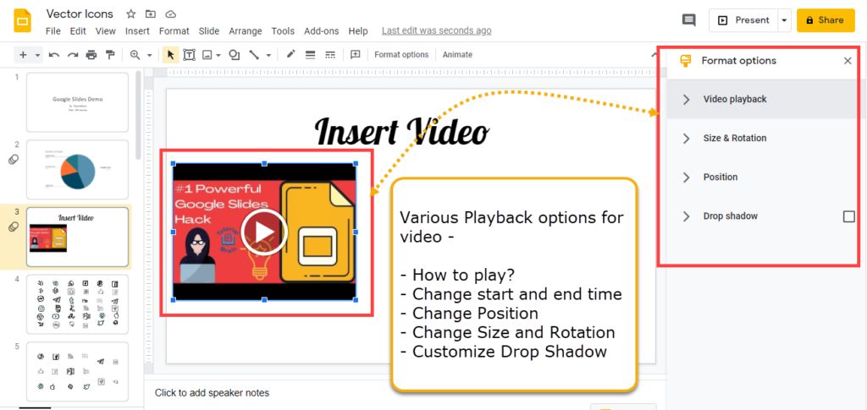Open the image insert dropdown arrow
Image resolution: width=867 pixels, height=410 pixels.
219,55
